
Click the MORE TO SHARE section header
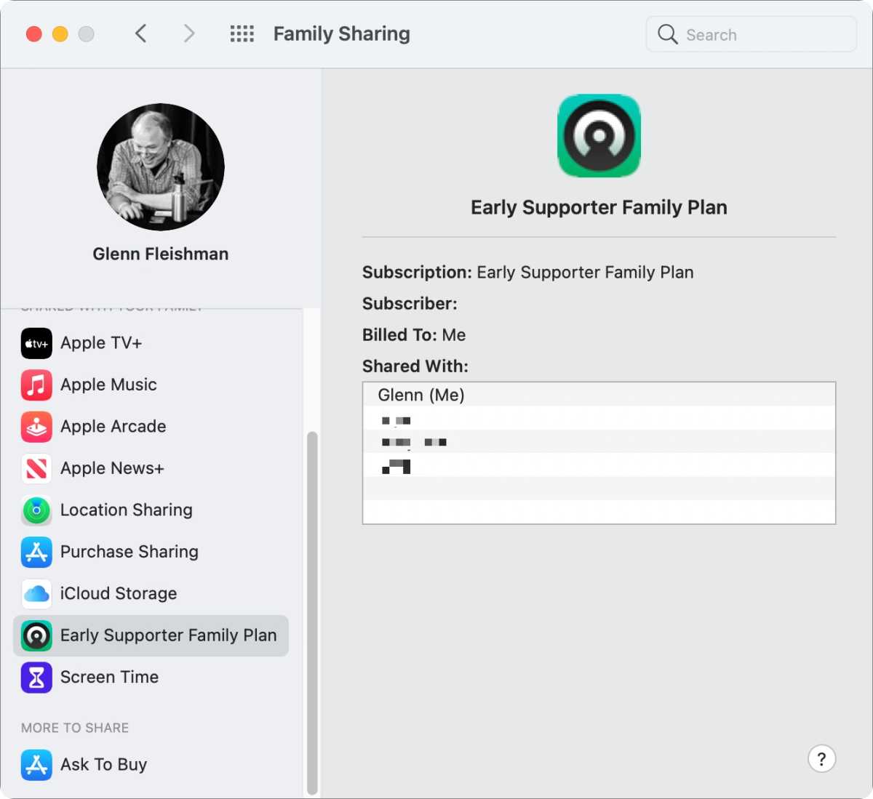(75, 728)
